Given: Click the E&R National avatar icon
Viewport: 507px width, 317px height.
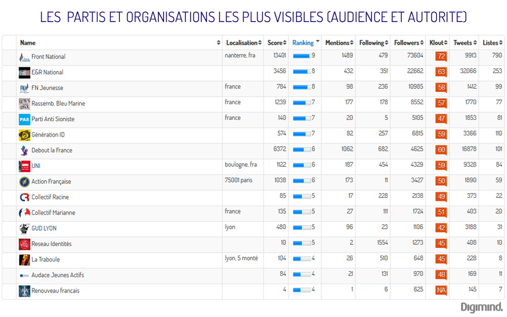Looking at the screenshot, I should coord(24,73).
